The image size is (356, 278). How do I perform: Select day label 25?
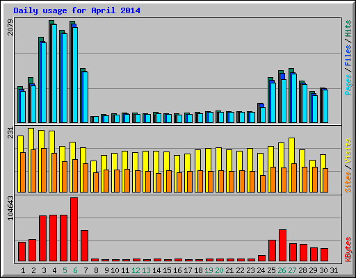click(271, 270)
